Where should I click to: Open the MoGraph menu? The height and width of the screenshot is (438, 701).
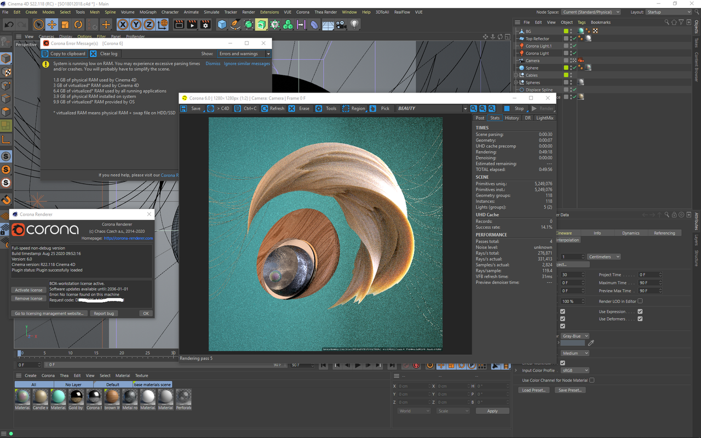click(x=147, y=12)
